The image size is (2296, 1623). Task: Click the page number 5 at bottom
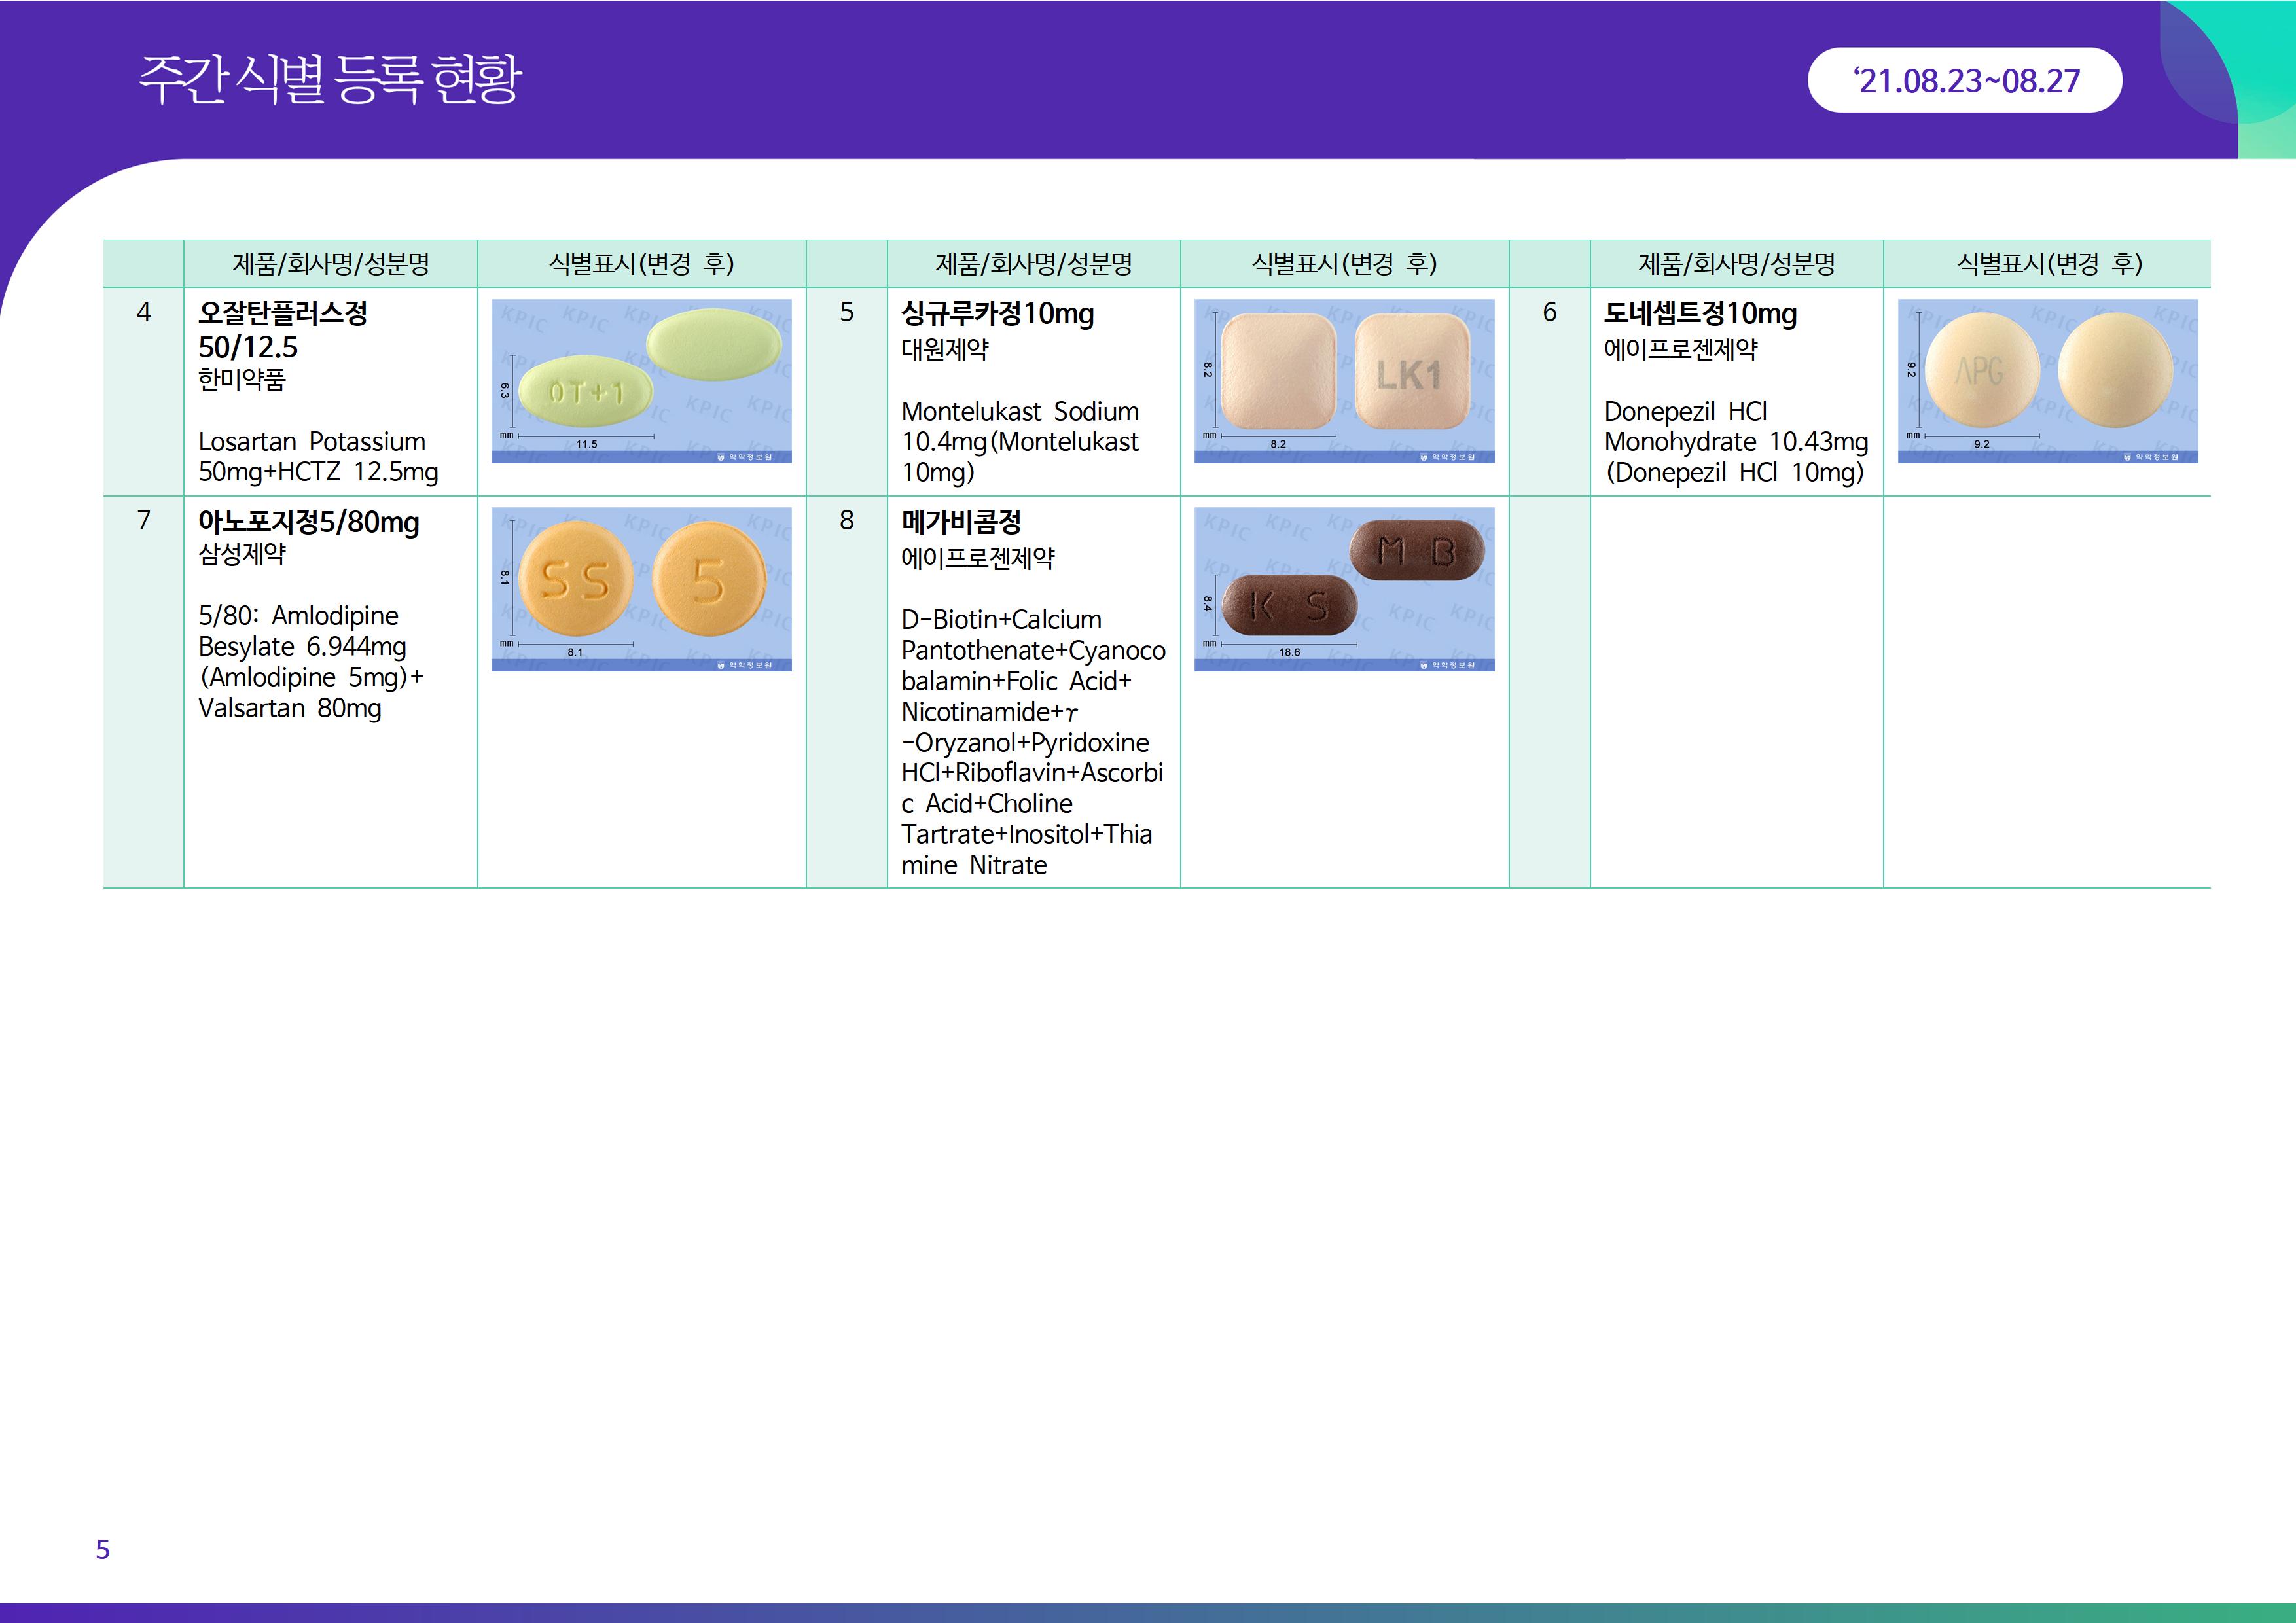tap(102, 1549)
